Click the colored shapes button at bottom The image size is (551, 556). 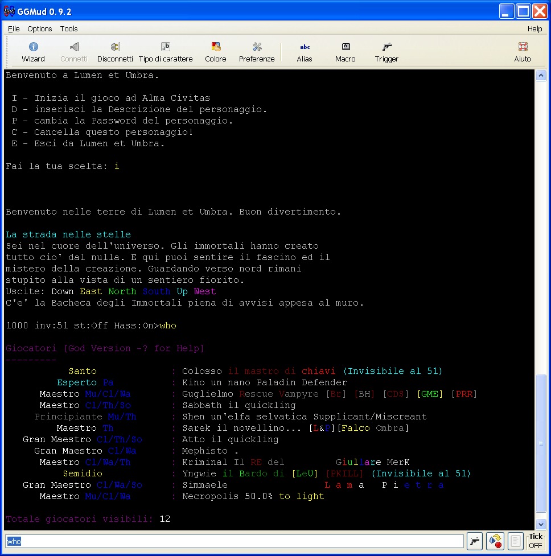pyautogui.click(x=495, y=541)
